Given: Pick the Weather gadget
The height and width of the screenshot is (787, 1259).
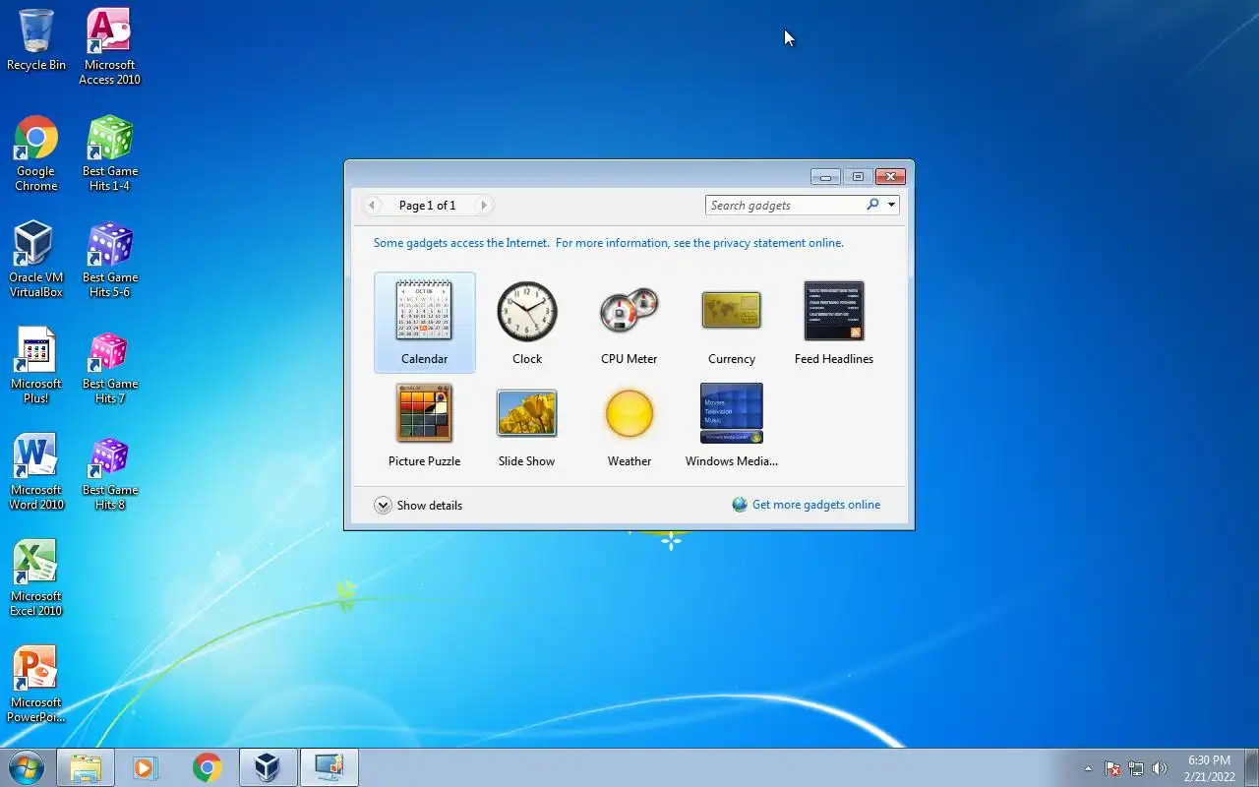Looking at the screenshot, I should click(629, 425).
